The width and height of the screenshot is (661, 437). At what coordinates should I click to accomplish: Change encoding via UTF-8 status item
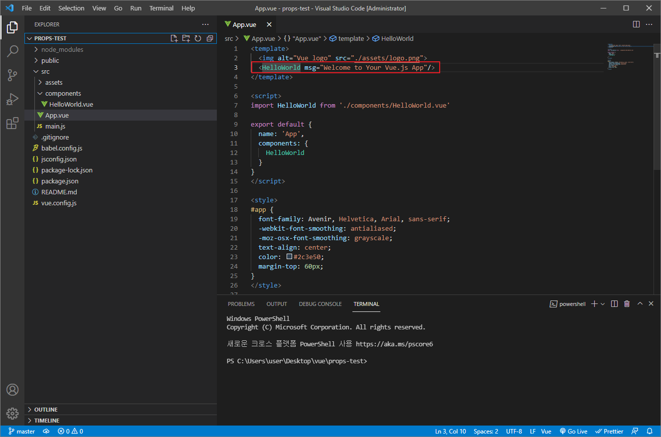point(514,432)
